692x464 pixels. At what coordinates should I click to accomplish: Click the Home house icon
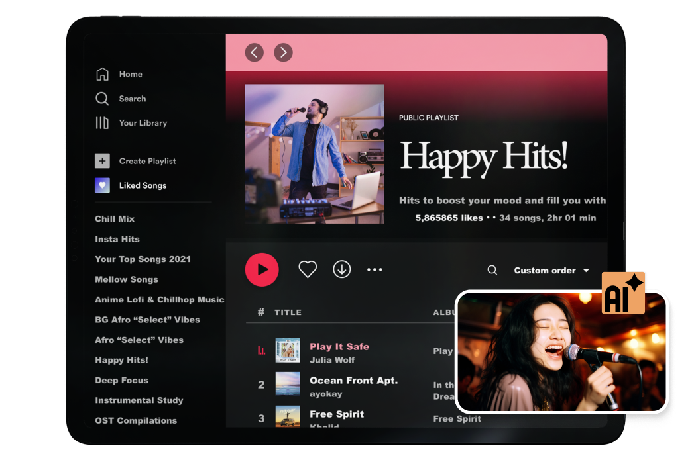click(102, 74)
